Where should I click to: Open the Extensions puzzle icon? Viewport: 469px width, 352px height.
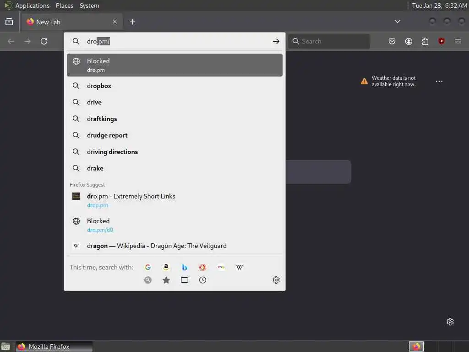425,41
